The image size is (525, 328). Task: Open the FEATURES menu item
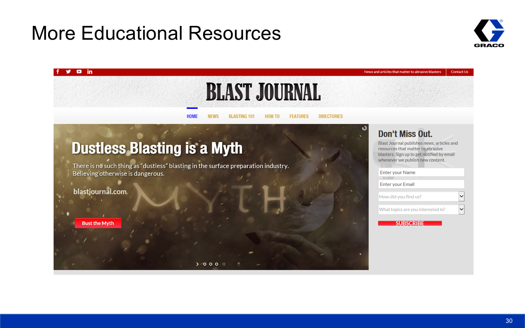tap(299, 117)
